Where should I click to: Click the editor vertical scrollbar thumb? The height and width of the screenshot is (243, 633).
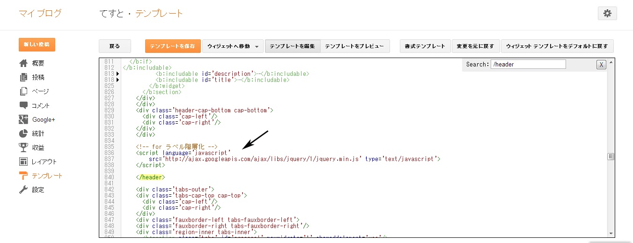click(x=611, y=156)
